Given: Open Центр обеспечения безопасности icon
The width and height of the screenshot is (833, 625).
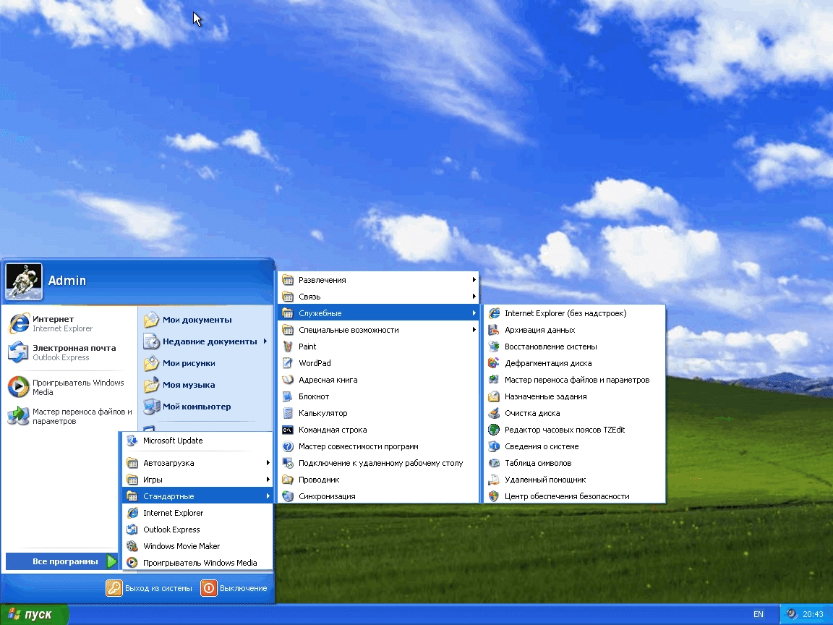Looking at the screenshot, I should [x=494, y=496].
